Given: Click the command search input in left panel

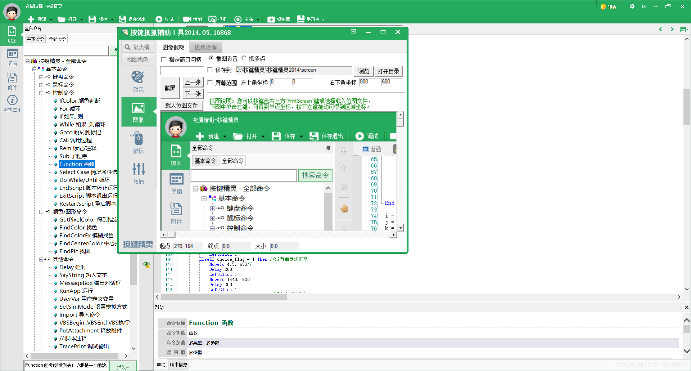Looking at the screenshot, I should coord(66,50).
